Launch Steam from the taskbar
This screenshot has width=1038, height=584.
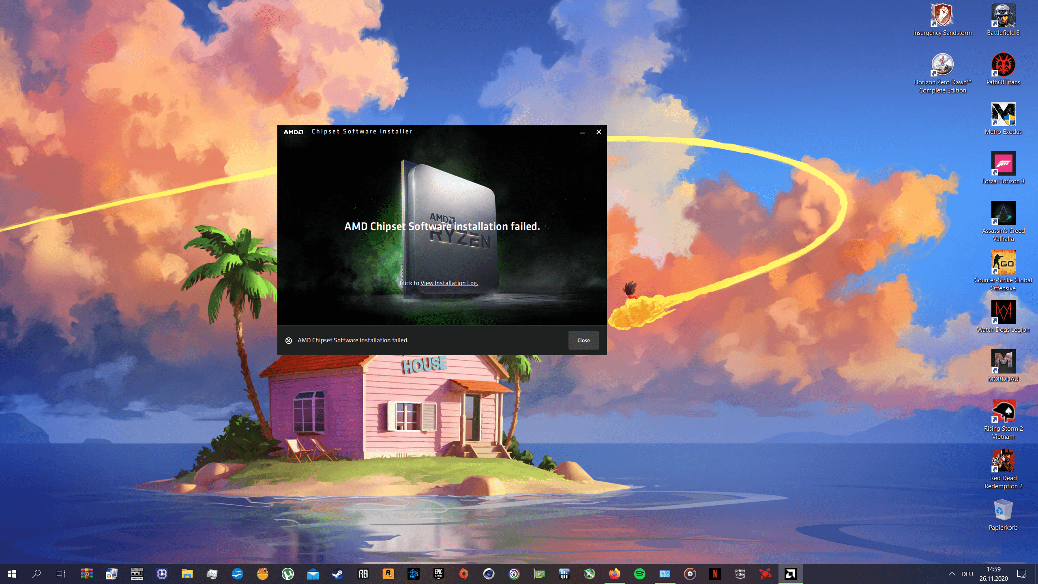coord(338,574)
